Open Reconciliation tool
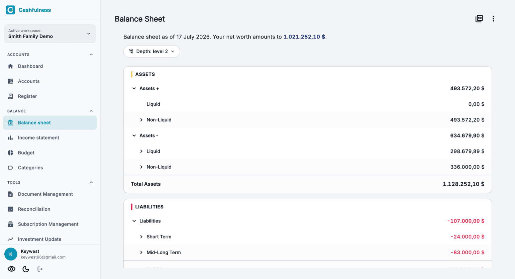 coord(50,209)
